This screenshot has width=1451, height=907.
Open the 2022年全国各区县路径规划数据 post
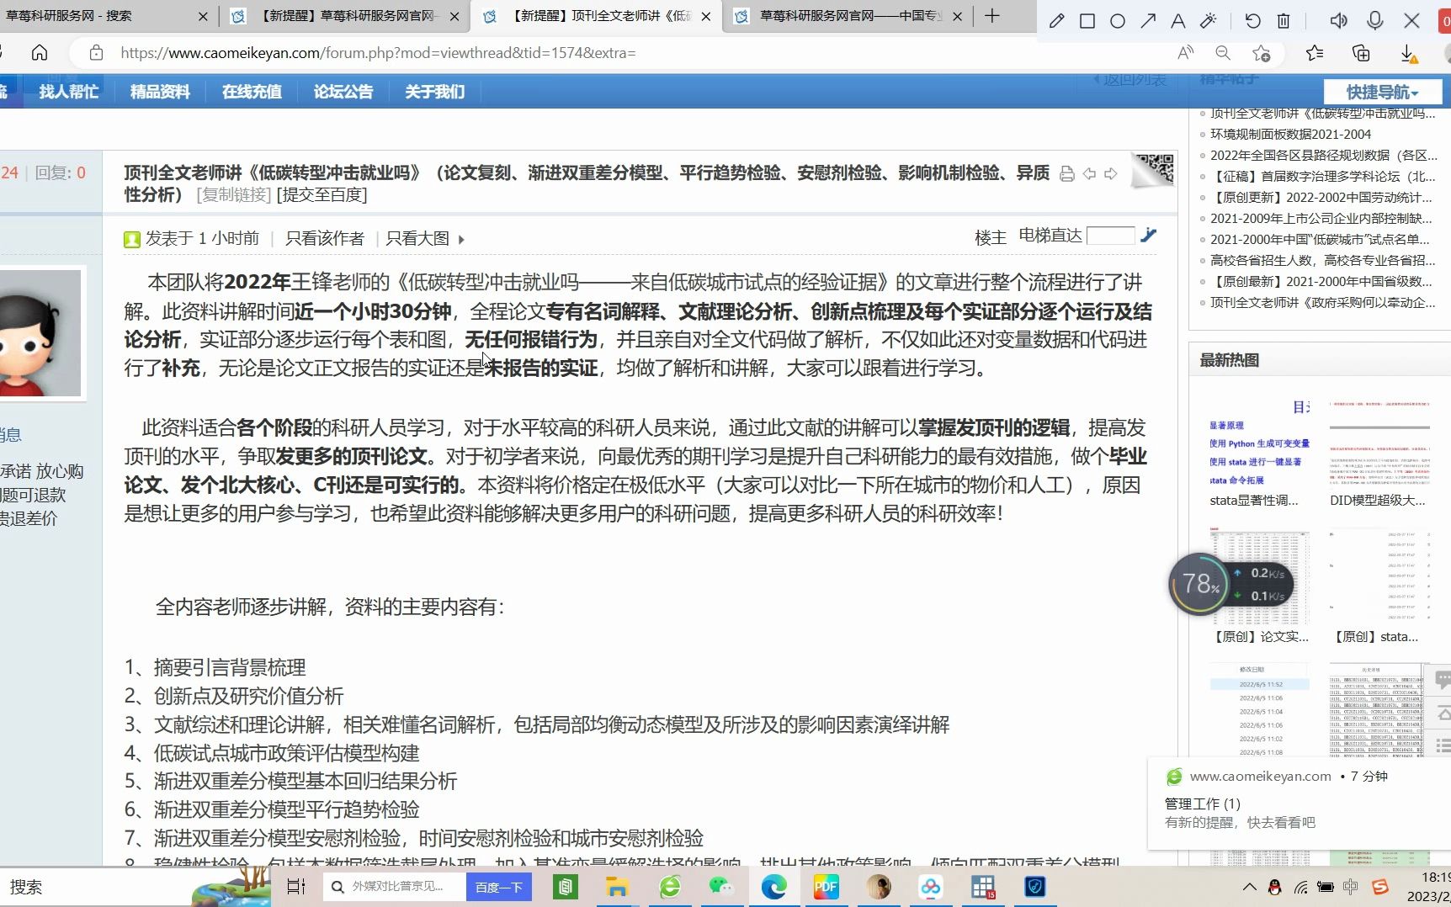click(x=1323, y=155)
